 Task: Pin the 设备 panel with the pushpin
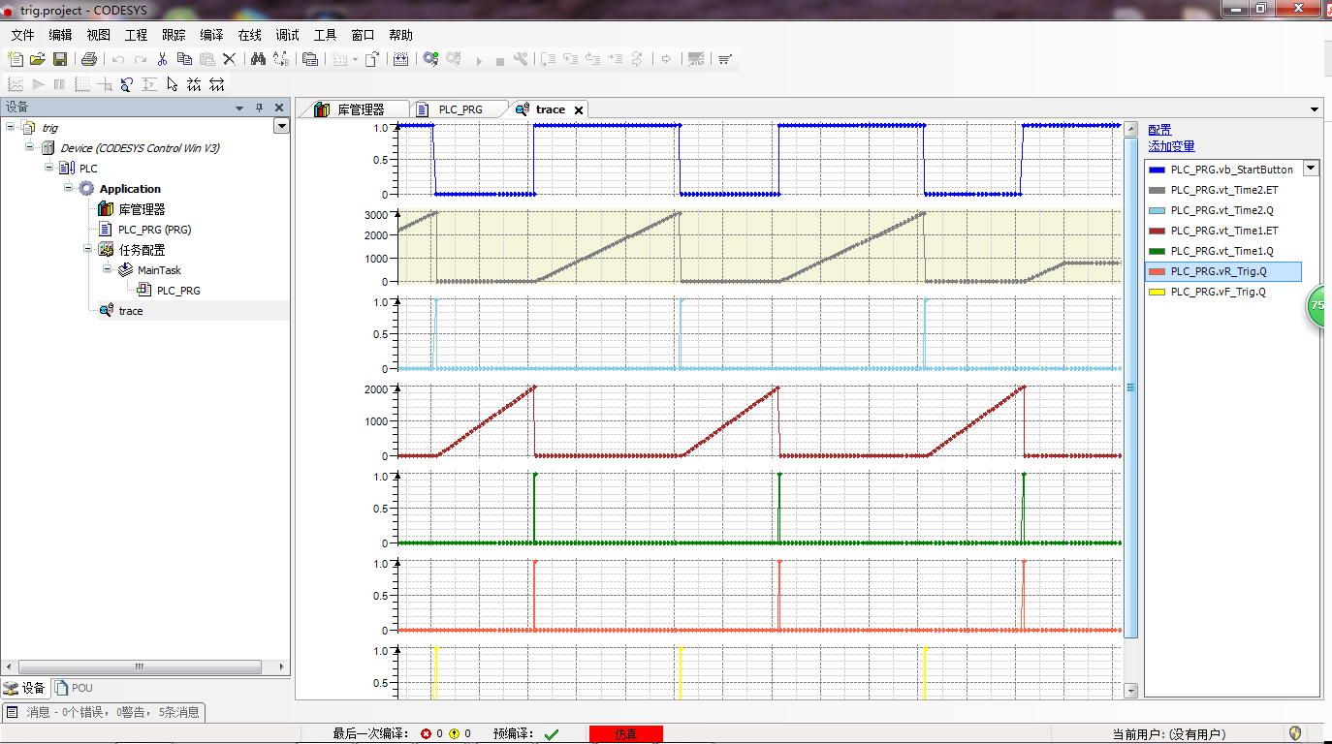tap(259, 108)
